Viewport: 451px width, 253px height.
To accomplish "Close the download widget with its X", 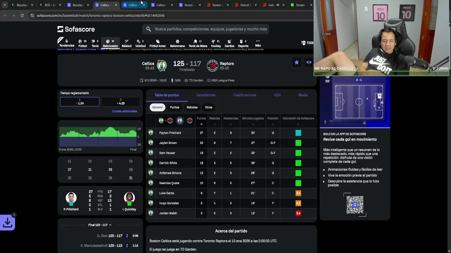I will click(14, 215).
